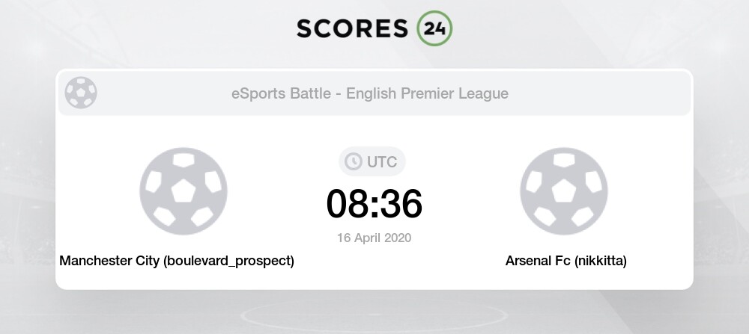749x334 pixels.
Task: Click the nikkitta player name
Action: point(601,261)
